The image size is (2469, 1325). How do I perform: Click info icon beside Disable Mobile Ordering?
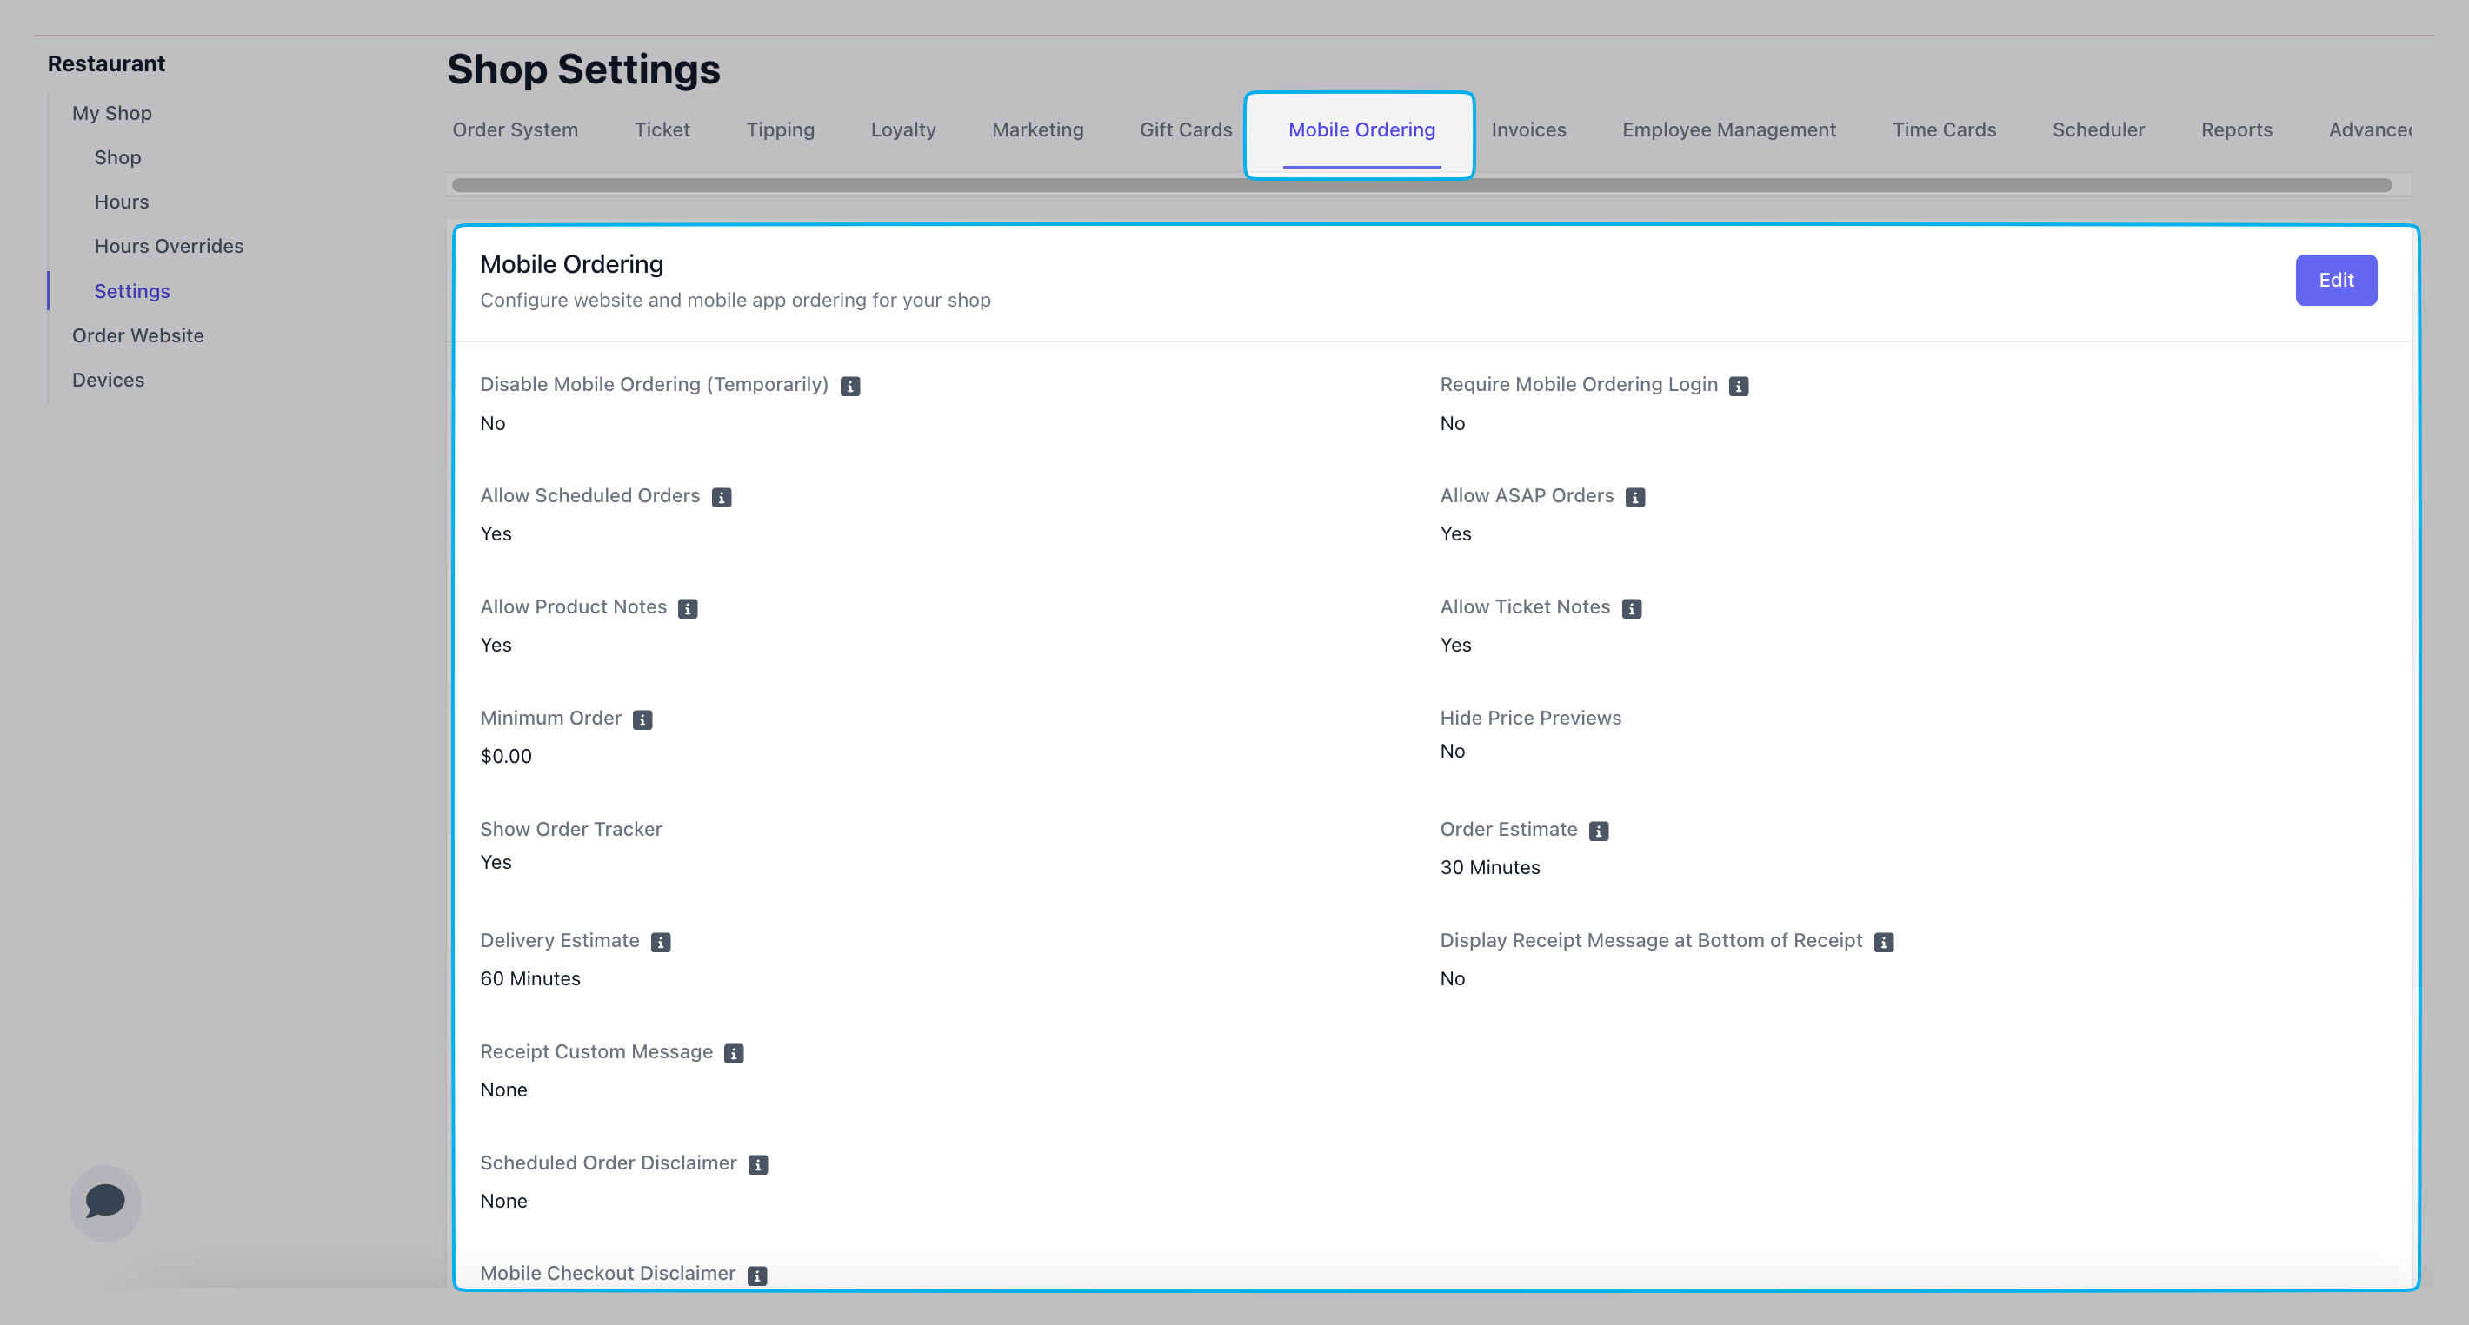(849, 386)
